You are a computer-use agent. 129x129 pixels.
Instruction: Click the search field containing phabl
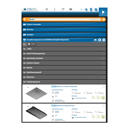[65, 19]
